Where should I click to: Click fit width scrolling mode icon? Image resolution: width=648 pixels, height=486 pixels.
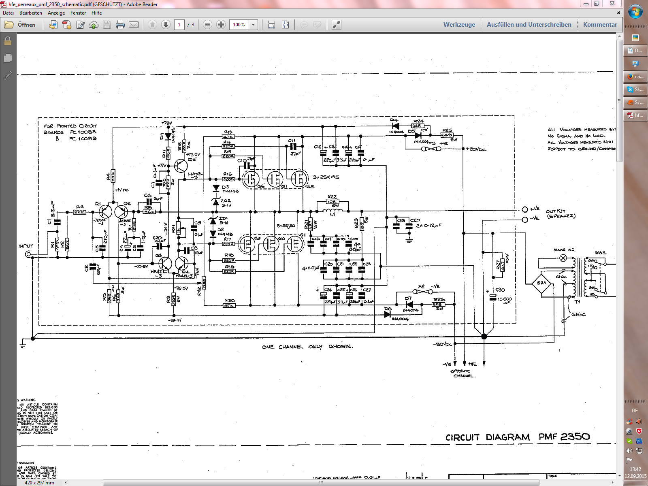click(x=272, y=25)
